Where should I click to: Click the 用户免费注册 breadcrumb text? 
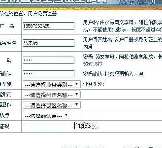point(43,14)
